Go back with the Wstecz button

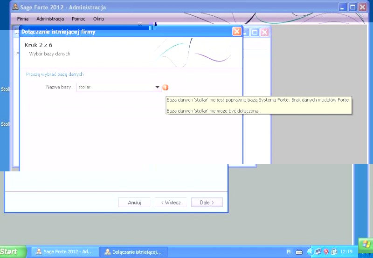[171, 203]
